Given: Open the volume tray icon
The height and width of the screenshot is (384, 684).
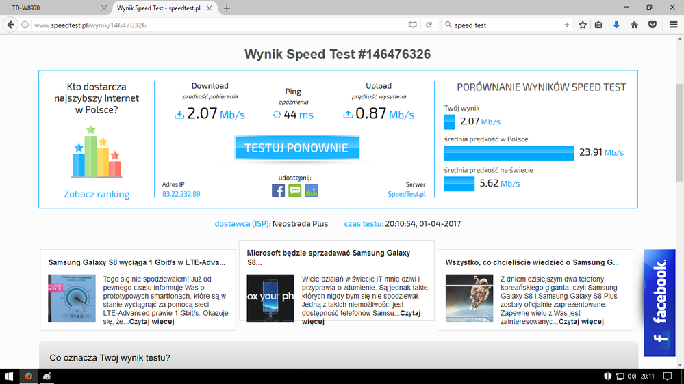Looking at the screenshot, I should [632, 376].
